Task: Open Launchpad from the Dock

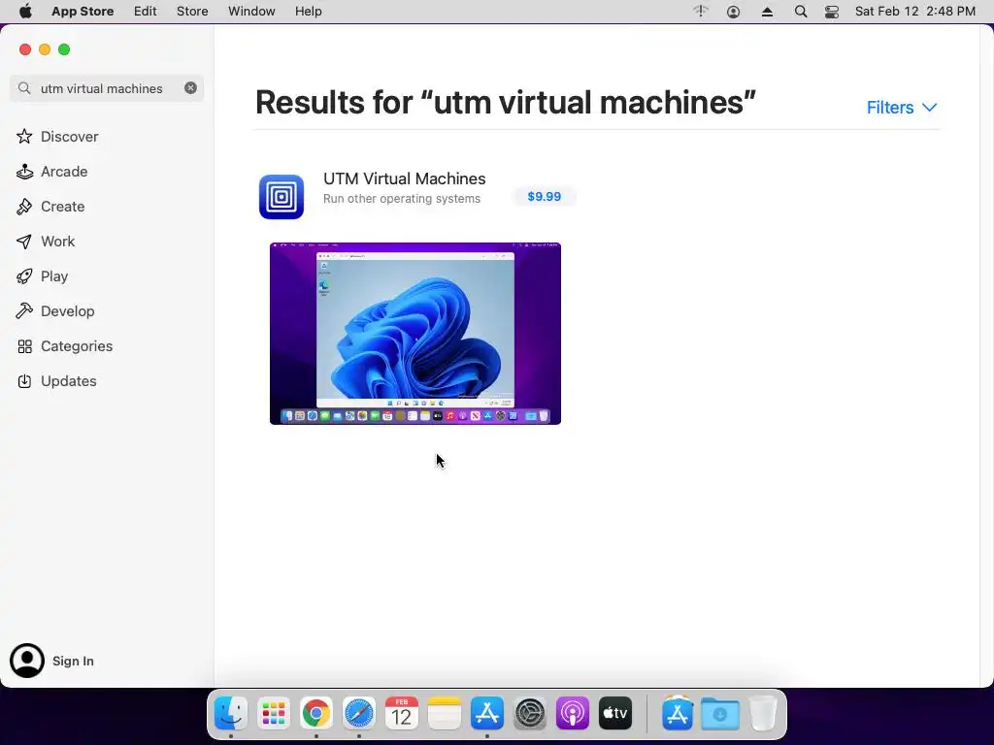Action: 274,713
